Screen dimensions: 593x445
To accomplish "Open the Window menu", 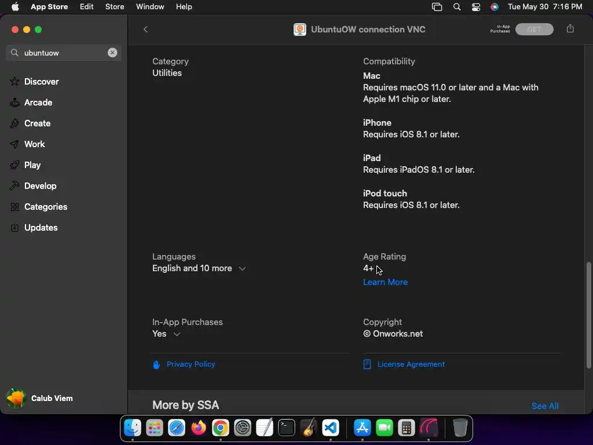I will pyautogui.click(x=150, y=7).
